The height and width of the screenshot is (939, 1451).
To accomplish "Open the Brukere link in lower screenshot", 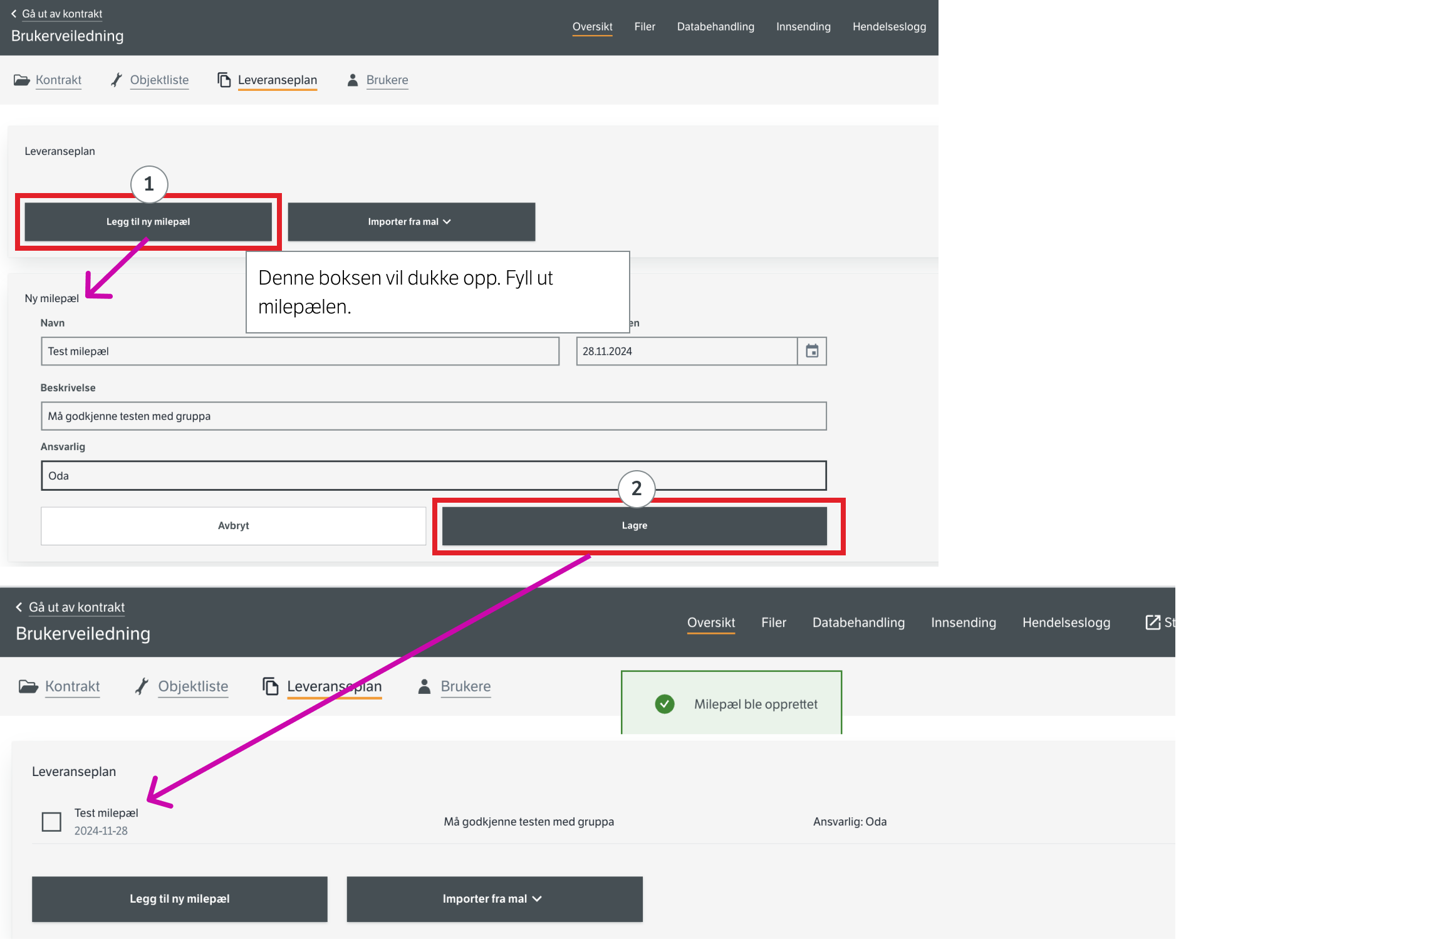I will click(465, 686).
